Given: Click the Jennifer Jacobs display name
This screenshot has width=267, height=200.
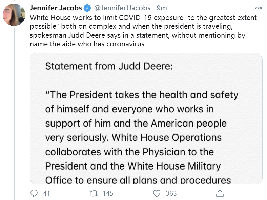Looking at the screenshot, I should tap(56, 8).
